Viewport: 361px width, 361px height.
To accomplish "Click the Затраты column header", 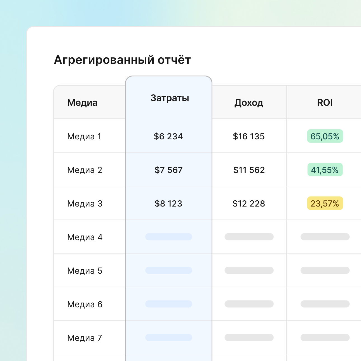I will 170,98.
